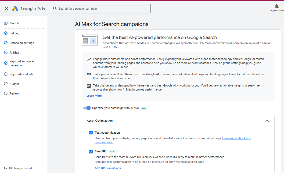Click the magnifier icon in search bar
The width and height of the screenshot is (284, 173).
(55, 9)
